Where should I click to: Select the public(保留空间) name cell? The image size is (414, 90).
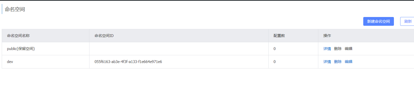[45, 49]
